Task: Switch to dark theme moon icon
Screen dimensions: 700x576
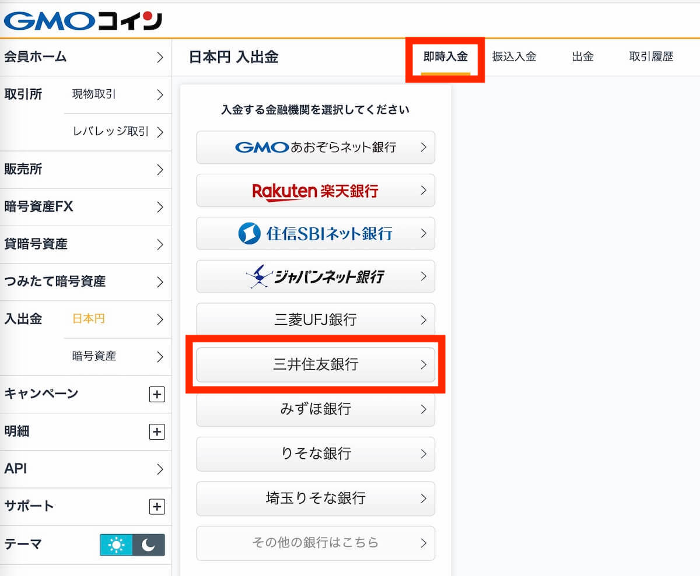Action: point(149,545)
